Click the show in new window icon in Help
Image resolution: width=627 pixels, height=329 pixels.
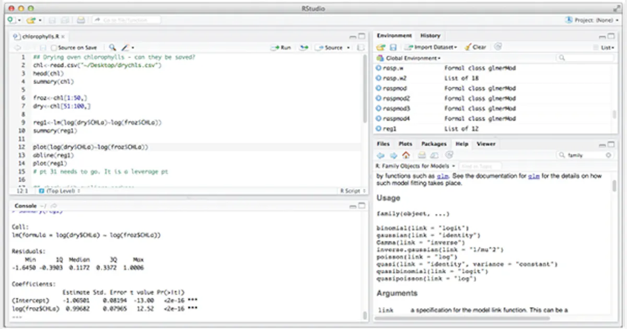coord(435,155)
